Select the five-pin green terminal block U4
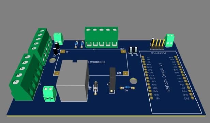The image size is (210, 123). tap(101, 37)
